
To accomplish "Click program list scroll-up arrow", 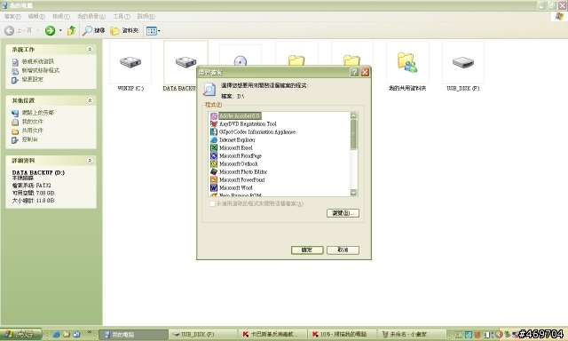I will click(x=353, y=115).
